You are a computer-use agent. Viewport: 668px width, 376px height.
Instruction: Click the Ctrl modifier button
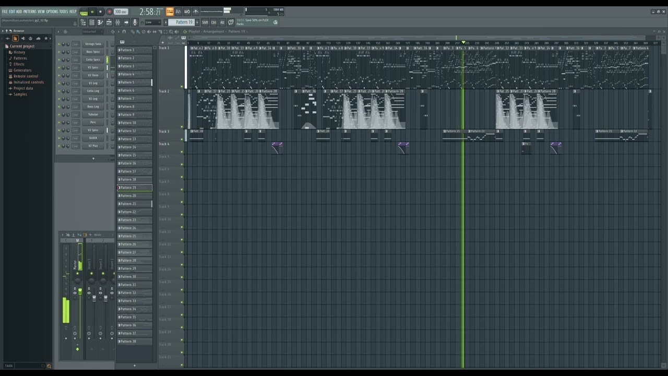pos(214,22)
